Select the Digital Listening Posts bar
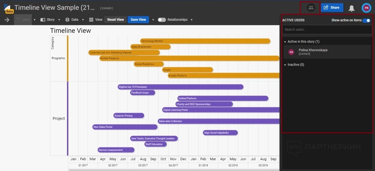The width and height of the screenshot is (375, 171). 221,110
